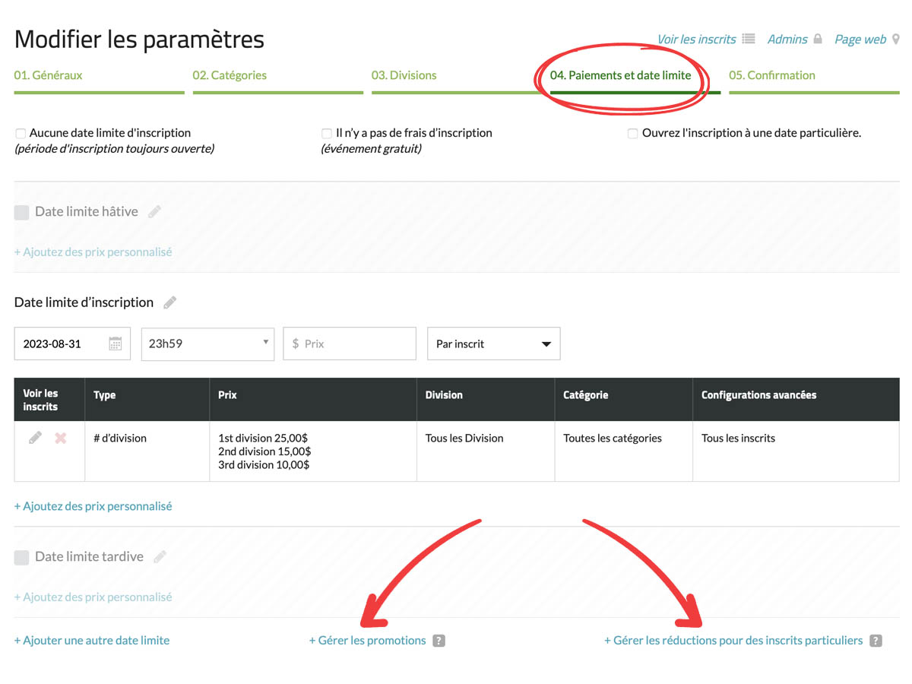This screenshot has height=684, width=912.
Task: Open Voir les inscrits link
Action: point(697,39)
